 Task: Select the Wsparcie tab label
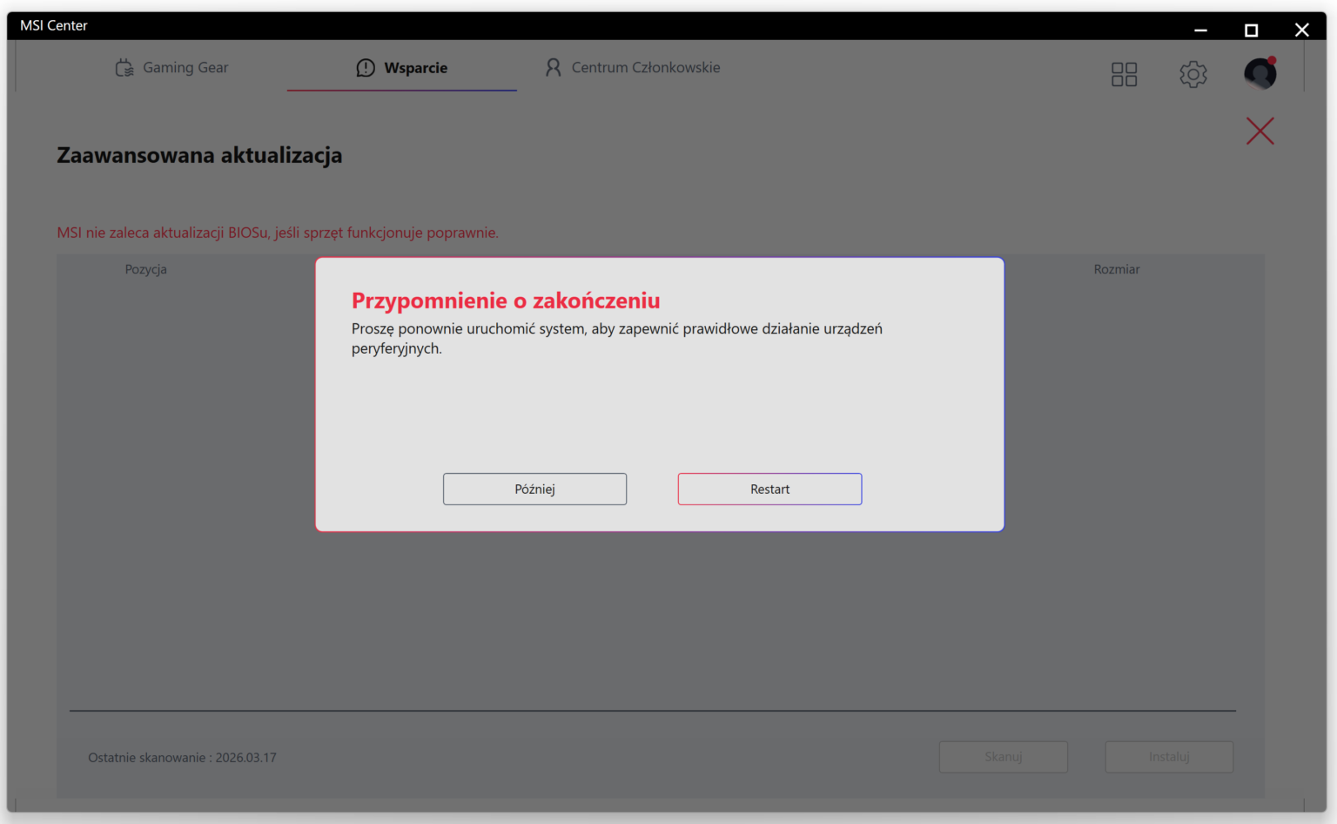(x=415, y=68)
